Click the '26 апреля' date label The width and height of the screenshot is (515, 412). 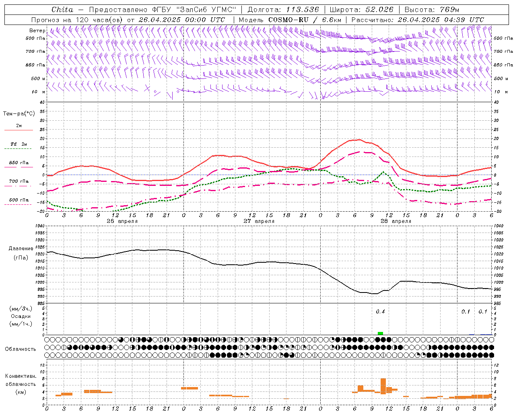(122, 221)
